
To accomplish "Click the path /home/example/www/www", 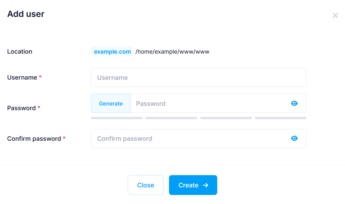I will [x=172, y=52].
